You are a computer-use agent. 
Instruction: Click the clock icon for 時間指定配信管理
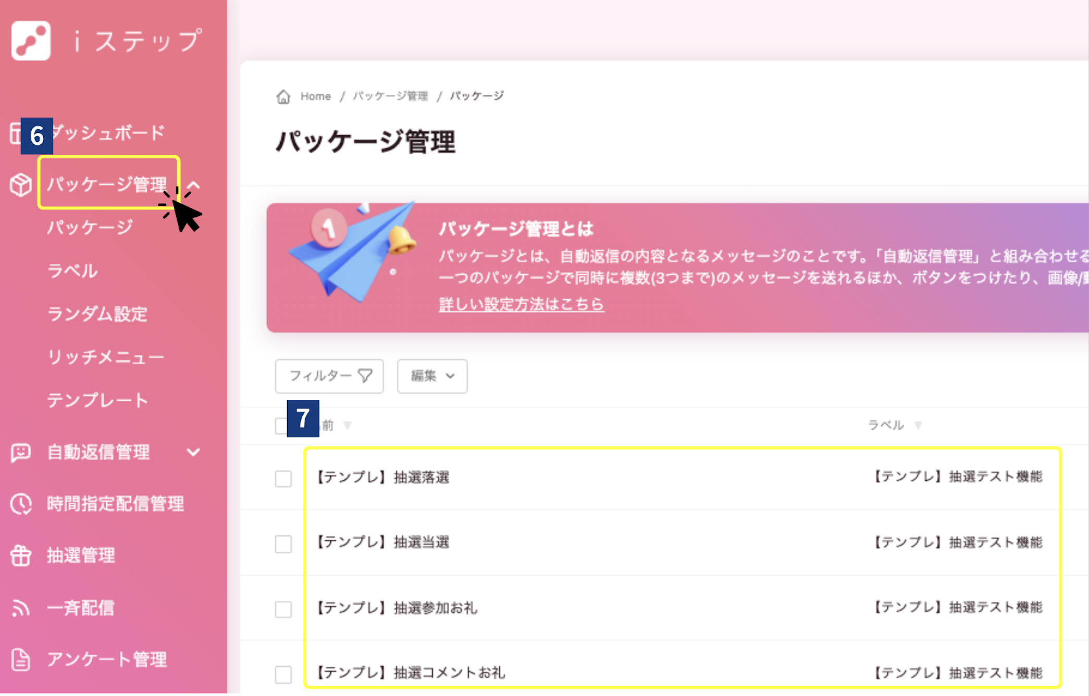pos(21,504)
